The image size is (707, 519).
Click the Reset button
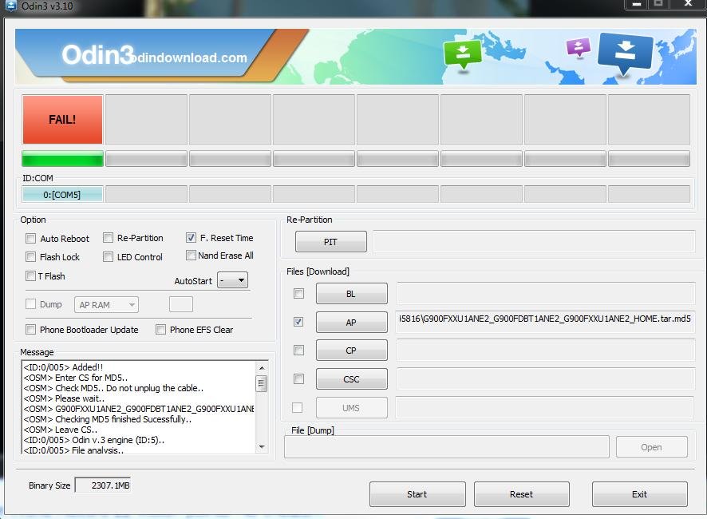click(x=522, y=494)
